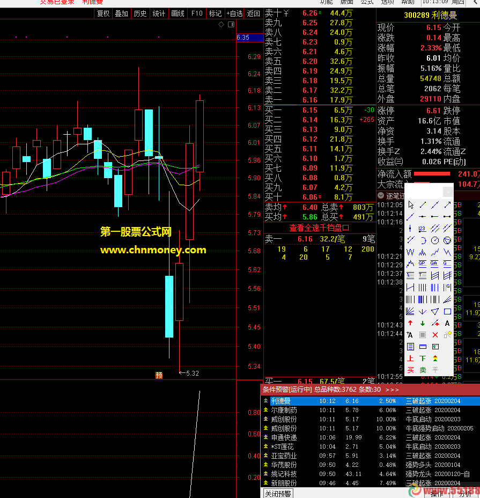Select the 亚宝药业 alert row

click(x=371, y=456)
